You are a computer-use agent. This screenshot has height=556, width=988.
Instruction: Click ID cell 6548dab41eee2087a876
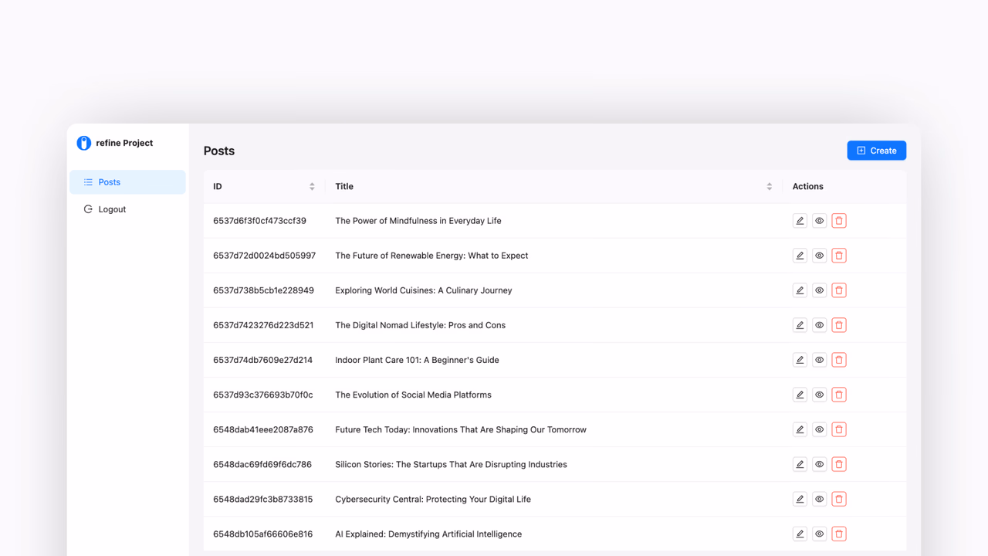[x=263, y=429]
